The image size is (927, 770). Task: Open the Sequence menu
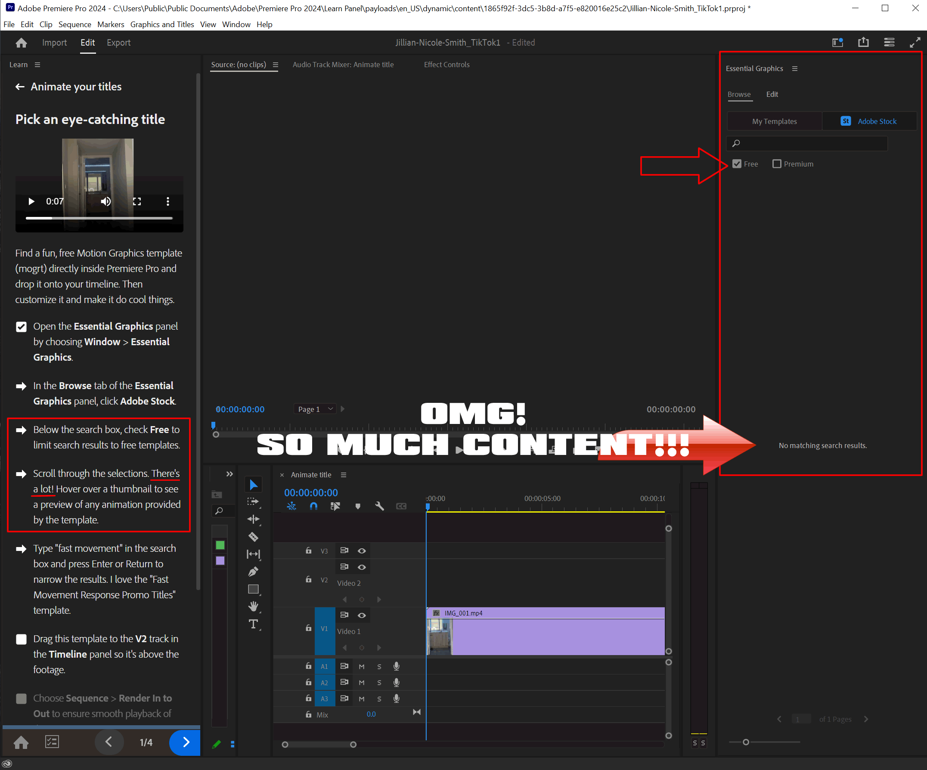[74, 24]
